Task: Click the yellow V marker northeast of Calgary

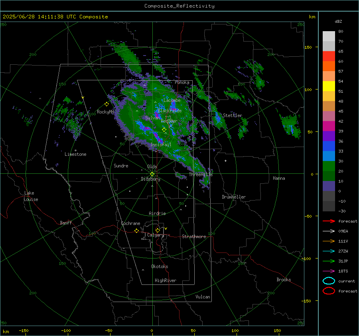Action: (166, 229)
